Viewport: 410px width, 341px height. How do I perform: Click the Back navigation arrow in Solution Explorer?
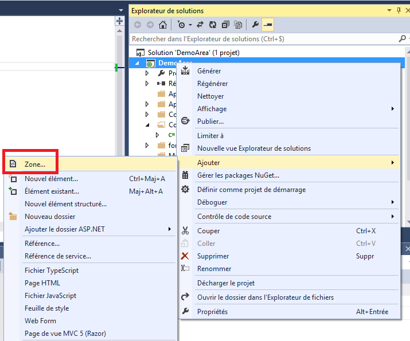[x=138, y=25]
